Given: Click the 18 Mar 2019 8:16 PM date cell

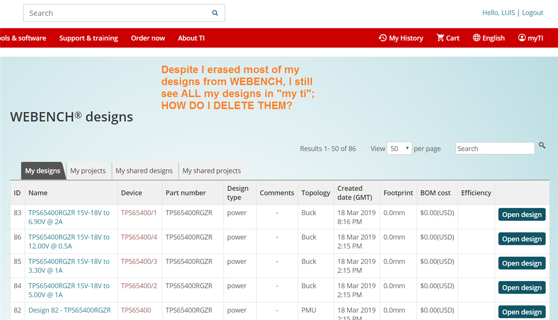Looking at the screenshot, I should 357,217.
